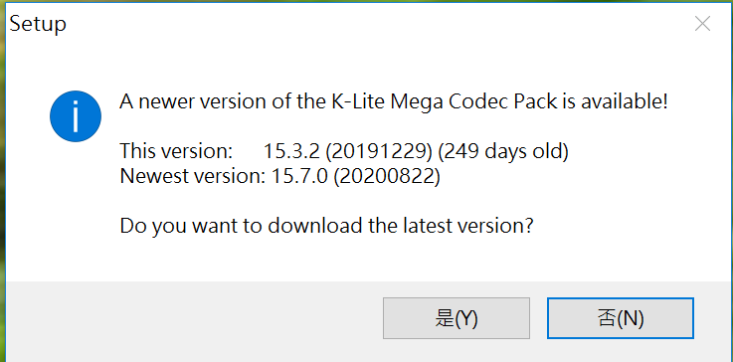The width and height of the screenshot is (733, 362).
Task: Click the (20200822) build date
Action: pyautogui.click(x=387, y=176)
